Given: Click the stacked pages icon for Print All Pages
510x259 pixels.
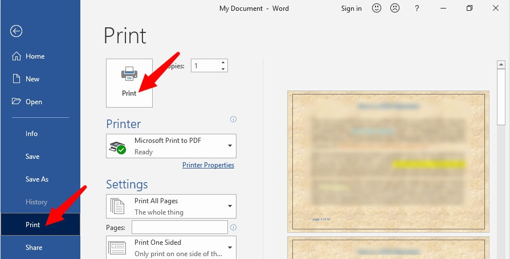Looking at the screenshot, I should click(x=117, y=206).
